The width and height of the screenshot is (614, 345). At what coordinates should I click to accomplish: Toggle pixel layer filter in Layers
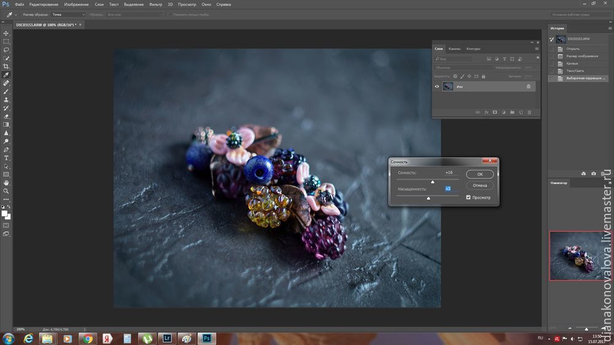(489, 59)
